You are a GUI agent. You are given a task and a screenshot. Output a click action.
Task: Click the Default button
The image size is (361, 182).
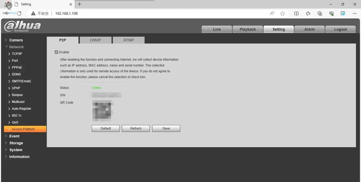(x=106, y=128)
